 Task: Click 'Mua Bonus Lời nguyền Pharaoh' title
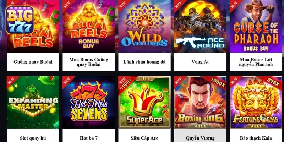[x=256, y=62]
